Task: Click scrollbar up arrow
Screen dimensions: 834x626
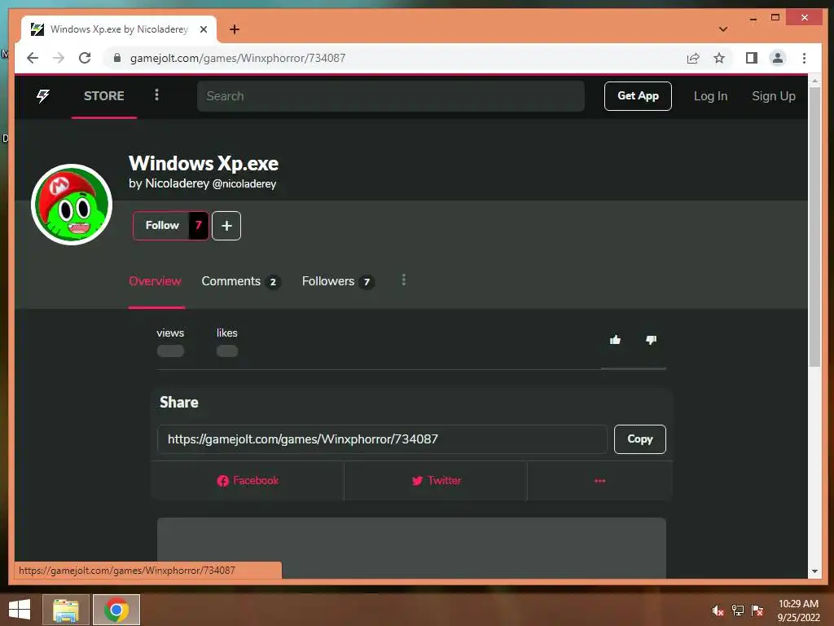Action: 814,81
